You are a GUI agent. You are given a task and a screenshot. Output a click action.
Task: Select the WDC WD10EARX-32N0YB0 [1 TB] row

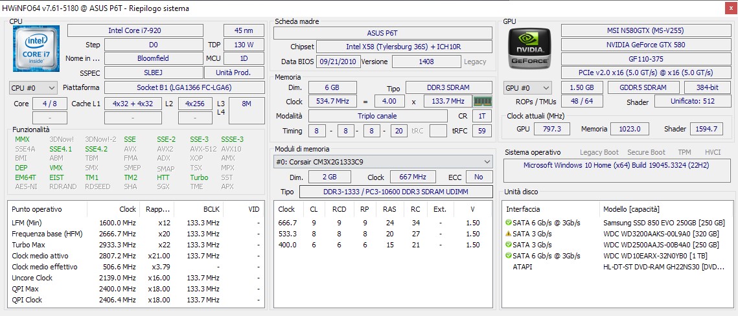coord(617,256)
